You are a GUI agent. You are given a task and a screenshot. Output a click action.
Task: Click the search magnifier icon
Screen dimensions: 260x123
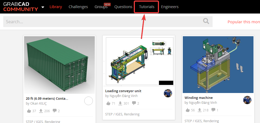point(206,21)
